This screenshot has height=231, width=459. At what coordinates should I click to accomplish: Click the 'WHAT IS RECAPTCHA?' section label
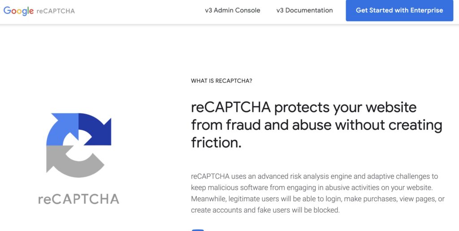[221, 81]
